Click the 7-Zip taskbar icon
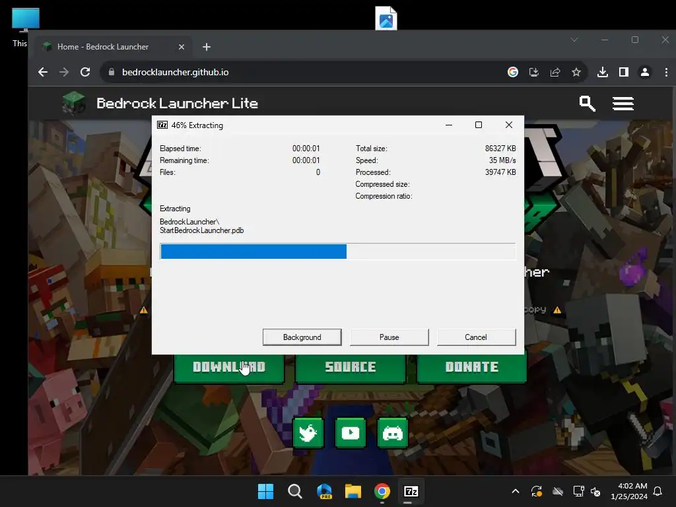676x507 pixels. (411, 491)
